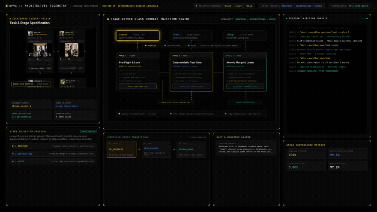Click the blue button in Deterministic Test Gate card
The width and height of the screenshot is (377, 212).
point(191,86)
